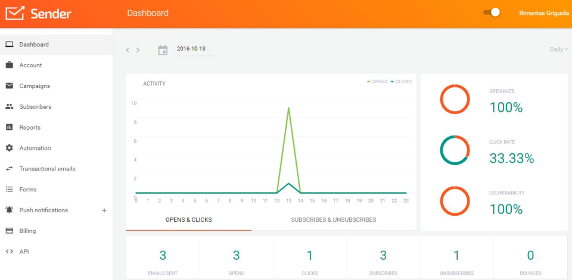Select the Push notifications bell icon
572x280 pixels.
[10, 210]
